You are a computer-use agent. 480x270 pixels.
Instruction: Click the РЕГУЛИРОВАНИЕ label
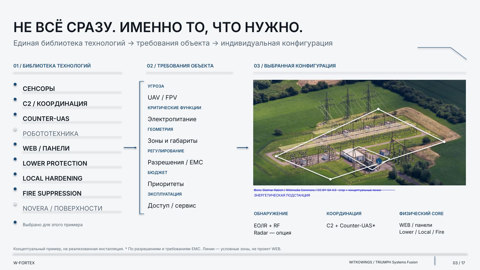coord(166,151)
